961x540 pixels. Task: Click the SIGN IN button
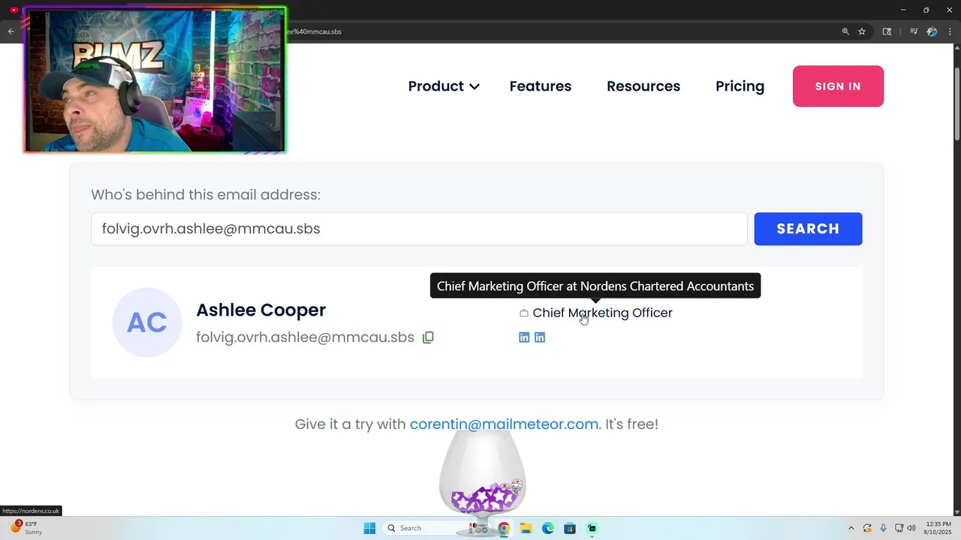click(838, 86)
